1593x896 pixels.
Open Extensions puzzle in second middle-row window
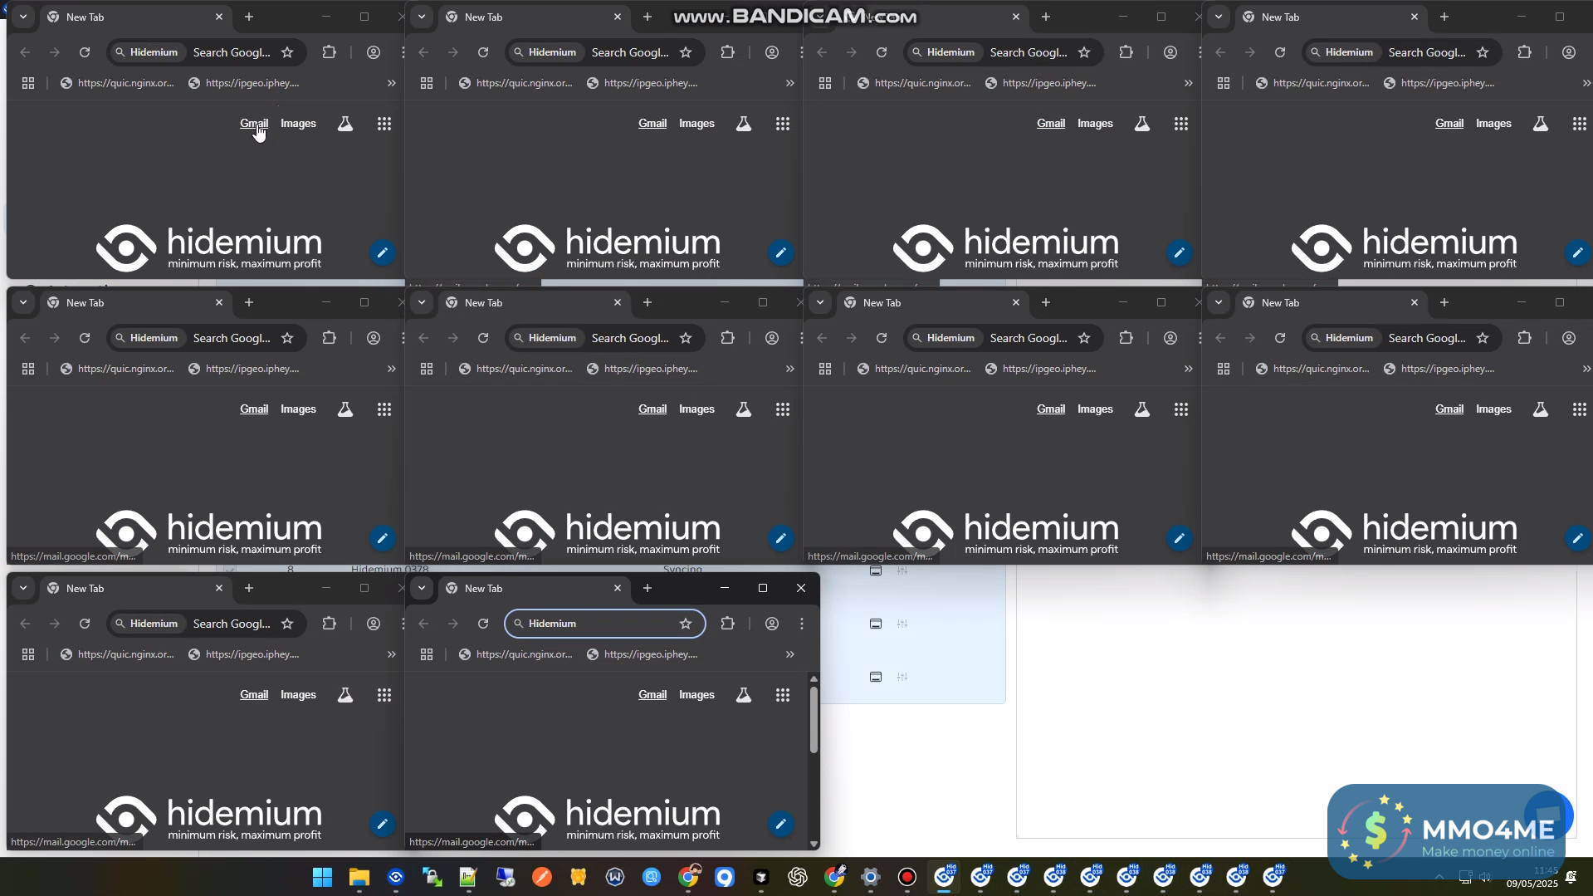click(728, 338)
